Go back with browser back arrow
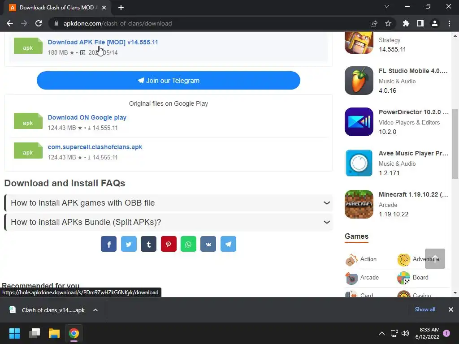 click(x=10, y=23)
